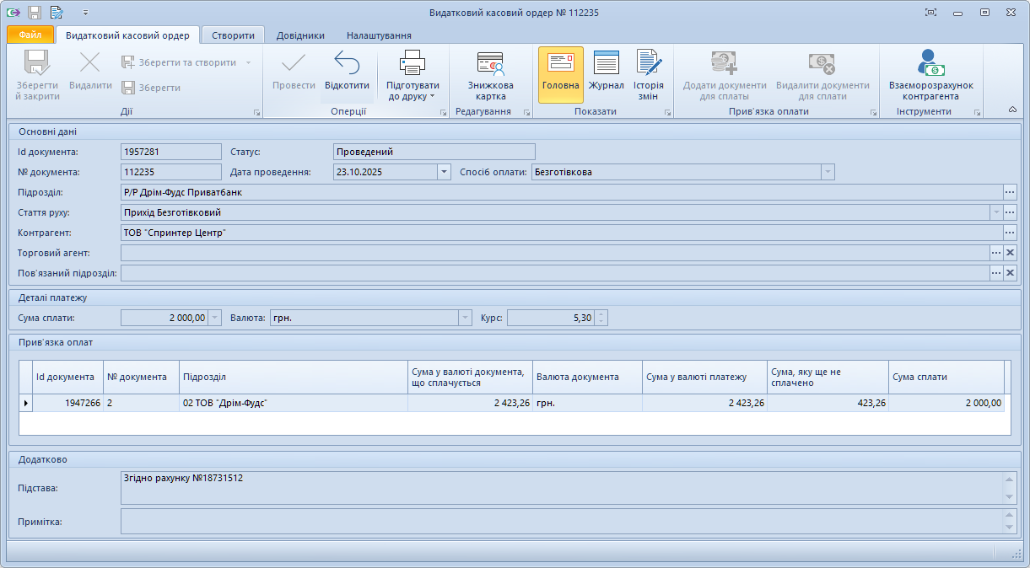The width and height of the screenshot is (1030, 568).
Task: Browse Підрозділ with ellipsis button
Action: 1010,192
